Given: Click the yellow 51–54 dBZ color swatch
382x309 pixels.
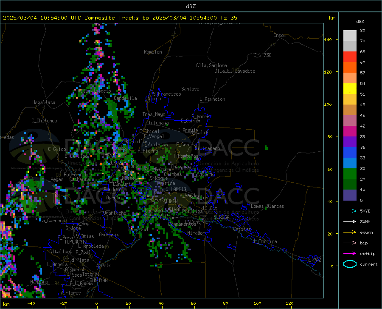Looking at the screenshot, I should click(350, 89).
